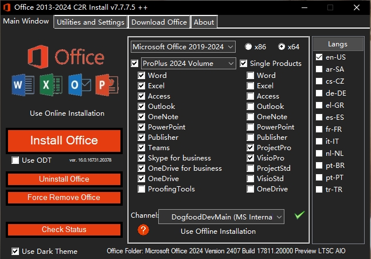Screen dimensions: 371x259
Task: Uncheck the ProPlus suite checkbox
Action: pyautogui.click(x=134, y=64)
